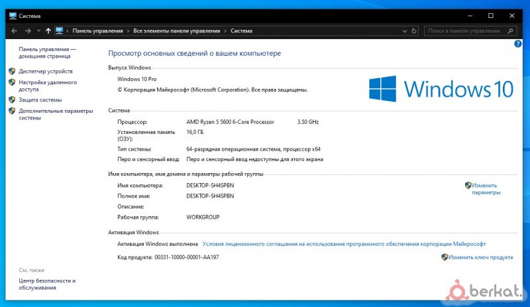
Task: Click the shield icon beside Диспетчер устройств
Action: coord(12,71)
